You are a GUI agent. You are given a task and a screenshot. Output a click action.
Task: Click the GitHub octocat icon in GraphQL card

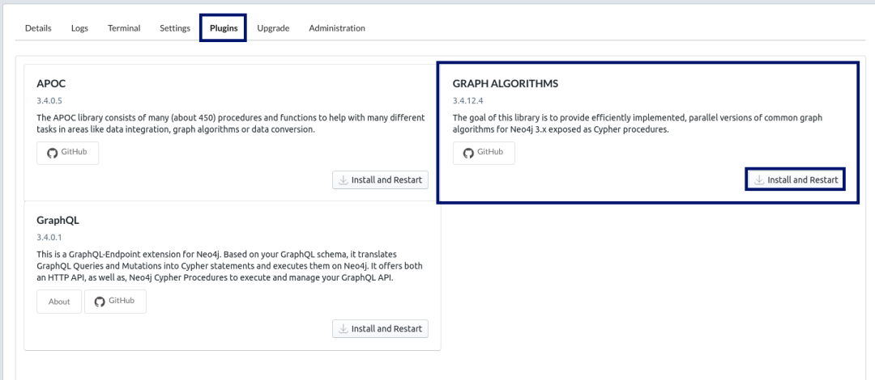[100, 302]
